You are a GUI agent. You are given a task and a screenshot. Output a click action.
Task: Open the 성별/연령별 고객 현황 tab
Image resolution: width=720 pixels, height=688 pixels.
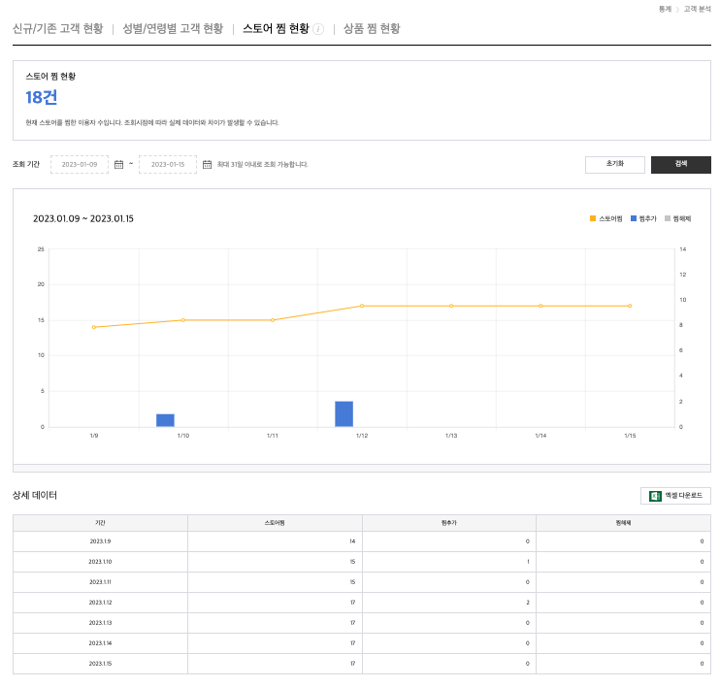tap(172, 29)
